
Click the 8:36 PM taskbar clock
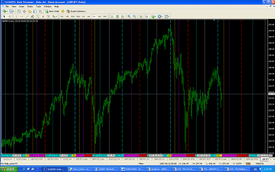(268, 169)
